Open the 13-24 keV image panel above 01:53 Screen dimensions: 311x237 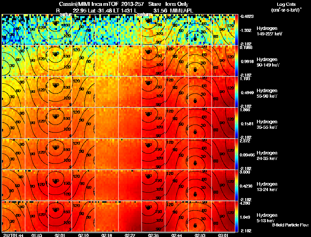coord(37,185)
